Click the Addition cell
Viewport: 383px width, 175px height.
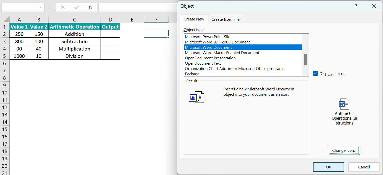pyautogui.click(x=75, y=34)
